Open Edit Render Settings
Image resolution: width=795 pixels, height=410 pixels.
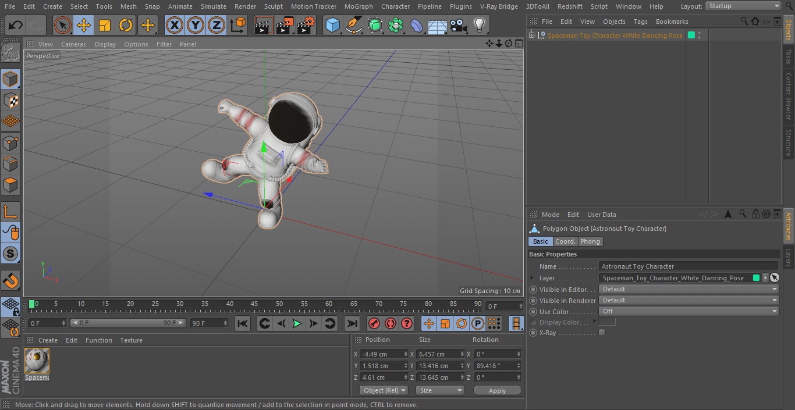click(x=306, y=25)
